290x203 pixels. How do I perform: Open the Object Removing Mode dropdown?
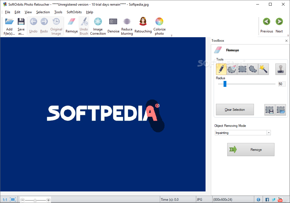pos(268,133)
